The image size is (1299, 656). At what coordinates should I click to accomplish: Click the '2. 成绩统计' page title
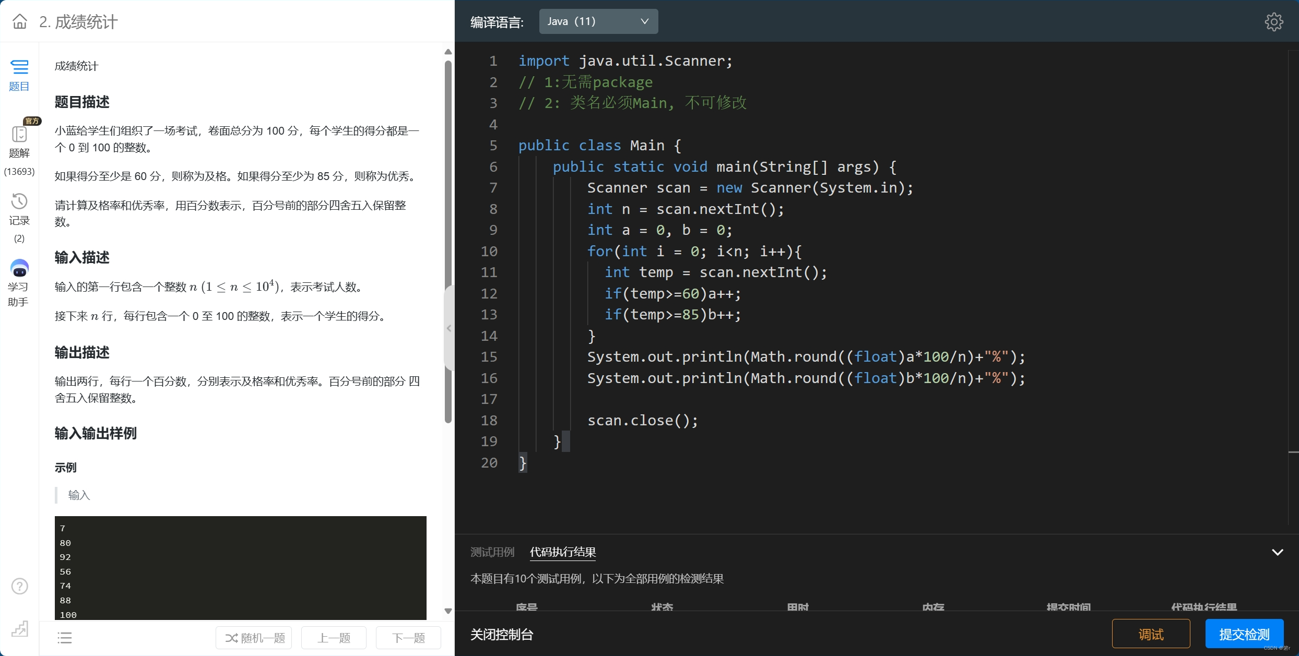pos(78,22)
